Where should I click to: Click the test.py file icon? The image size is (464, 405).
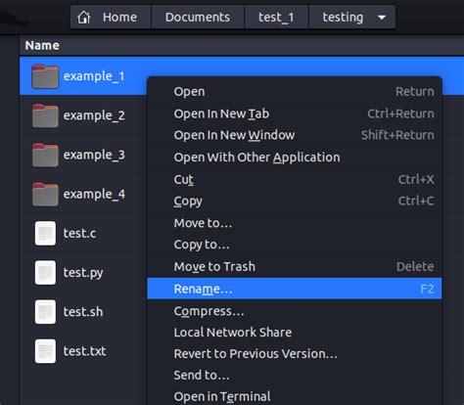tap(45, 273)
